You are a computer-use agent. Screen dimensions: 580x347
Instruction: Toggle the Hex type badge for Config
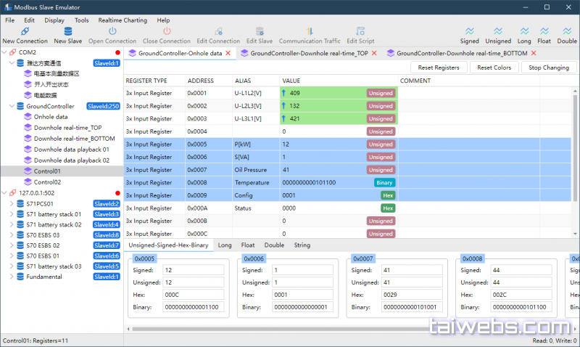click(388, 195)
